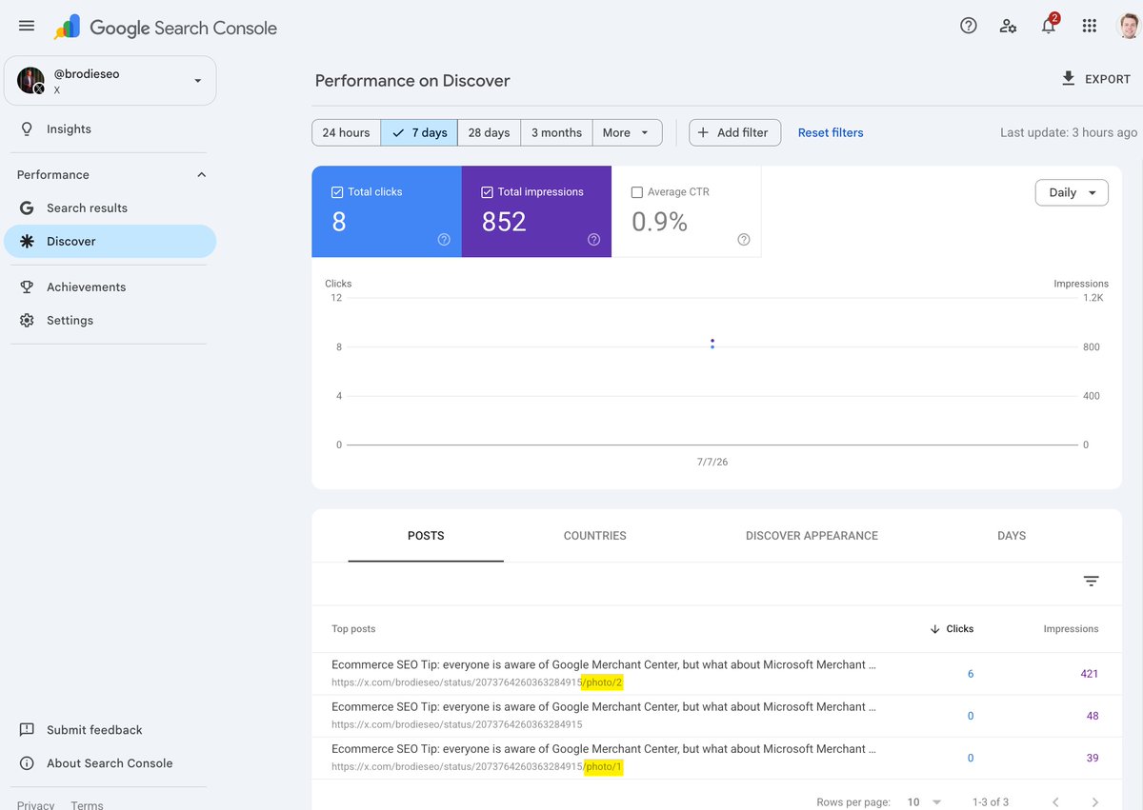Click the 421 impressions value
Viewport: 1143px width, 810px height.
tap(1089, 674)
